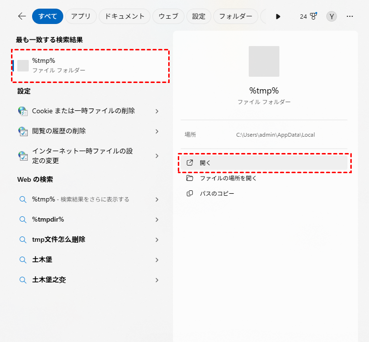
Task: Expand the 土木堡之变 chevron
Action: tap(157, 280)
